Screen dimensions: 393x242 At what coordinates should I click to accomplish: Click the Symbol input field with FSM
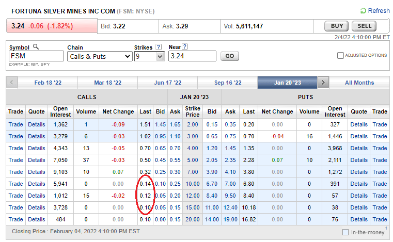(35, 56)
